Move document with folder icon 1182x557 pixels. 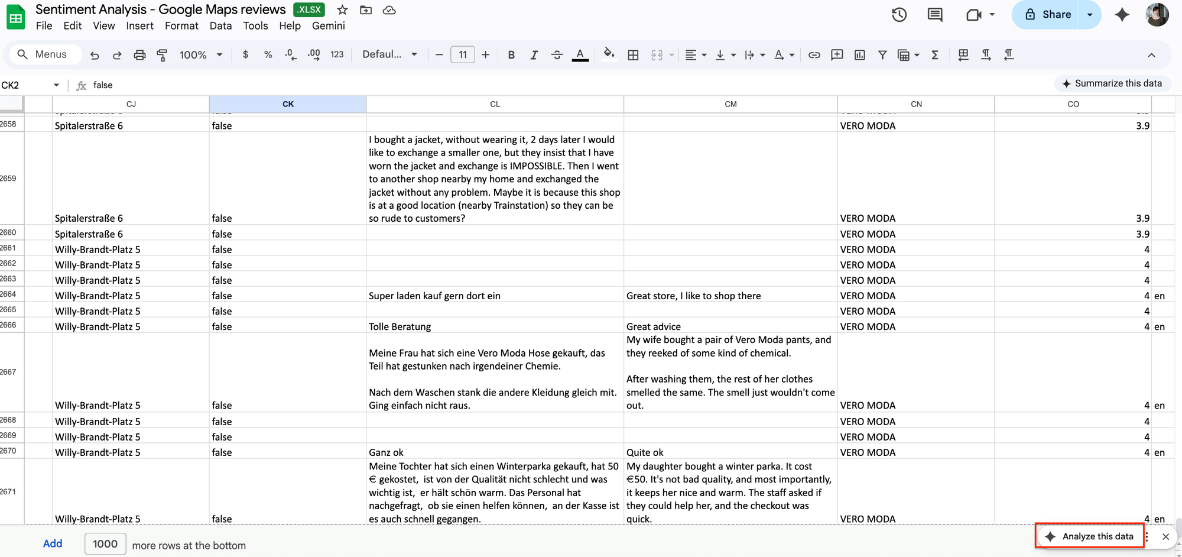366,10
